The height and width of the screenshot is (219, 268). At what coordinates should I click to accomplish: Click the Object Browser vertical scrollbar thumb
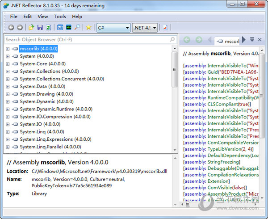tap(175, 70)
